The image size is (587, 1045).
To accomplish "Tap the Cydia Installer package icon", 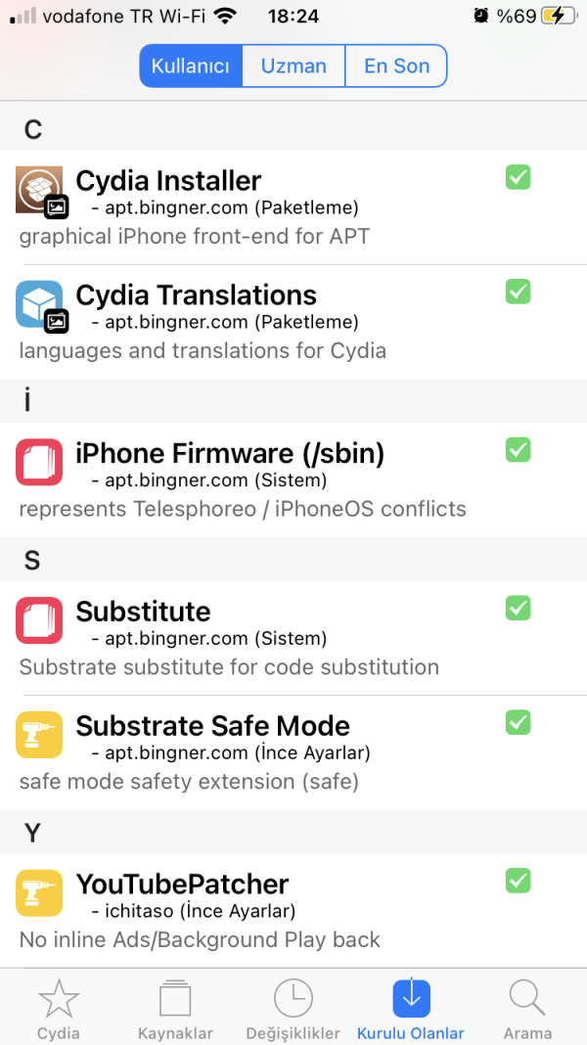I will click(x=39, y=190).
